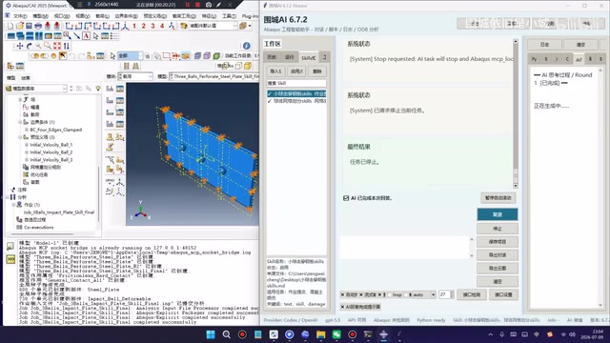Select the Pan view tool
This screenshot has height=343, width=610.
click(19, 46)
